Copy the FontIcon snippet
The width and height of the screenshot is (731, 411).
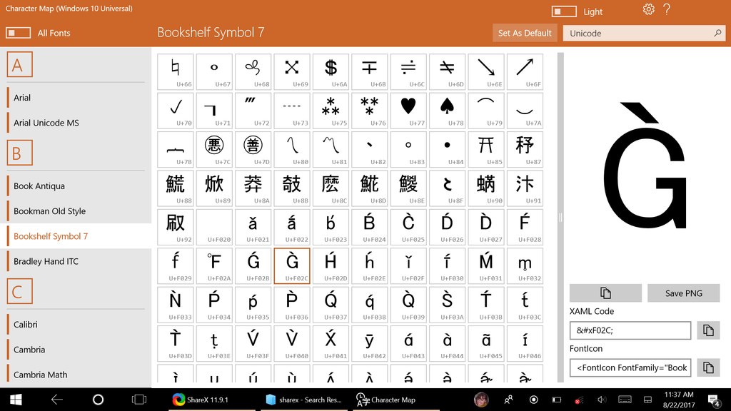[707, 367]
